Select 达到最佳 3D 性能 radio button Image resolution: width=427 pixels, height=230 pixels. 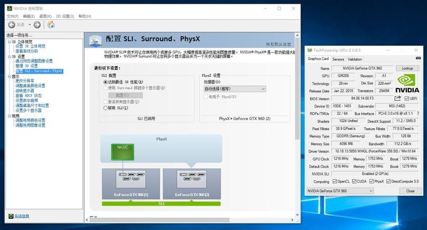pos(106,82)
